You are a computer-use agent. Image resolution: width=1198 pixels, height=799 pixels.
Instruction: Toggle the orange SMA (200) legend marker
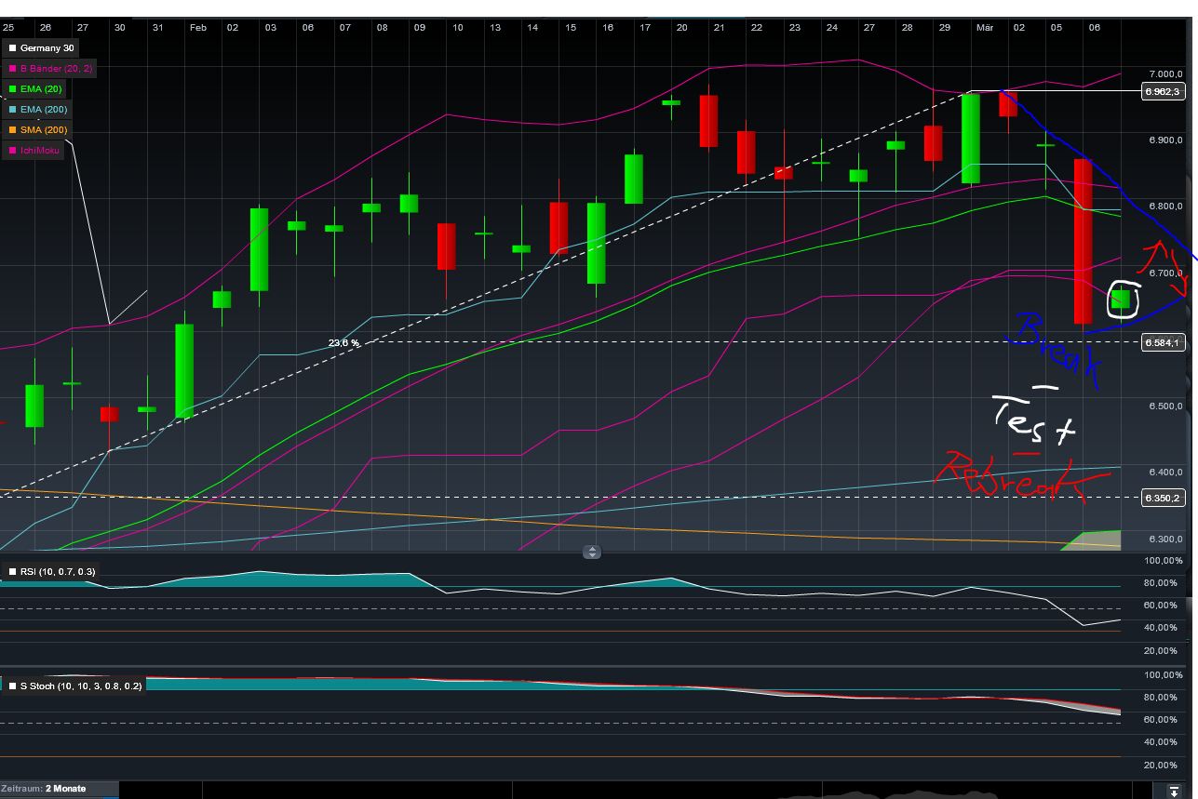coord(11,129)
